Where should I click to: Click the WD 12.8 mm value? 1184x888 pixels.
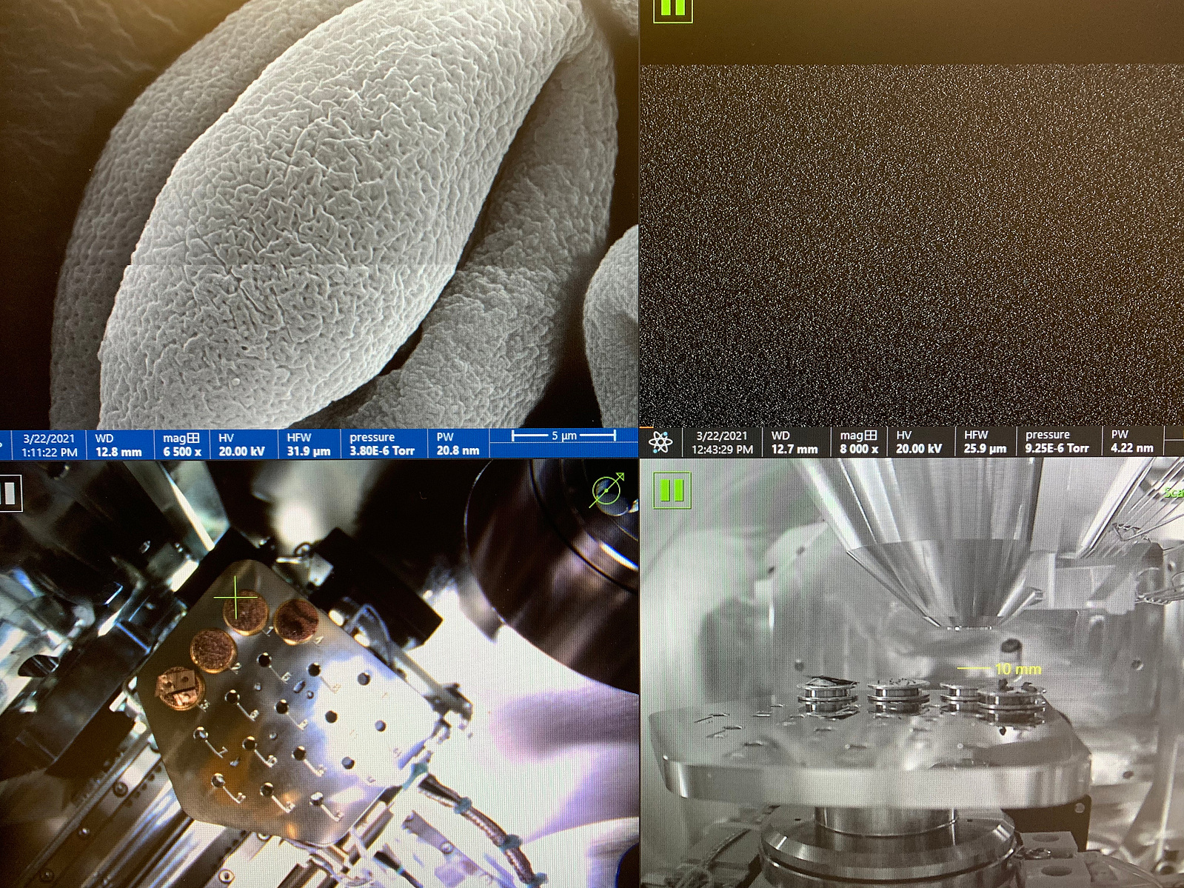118,451
